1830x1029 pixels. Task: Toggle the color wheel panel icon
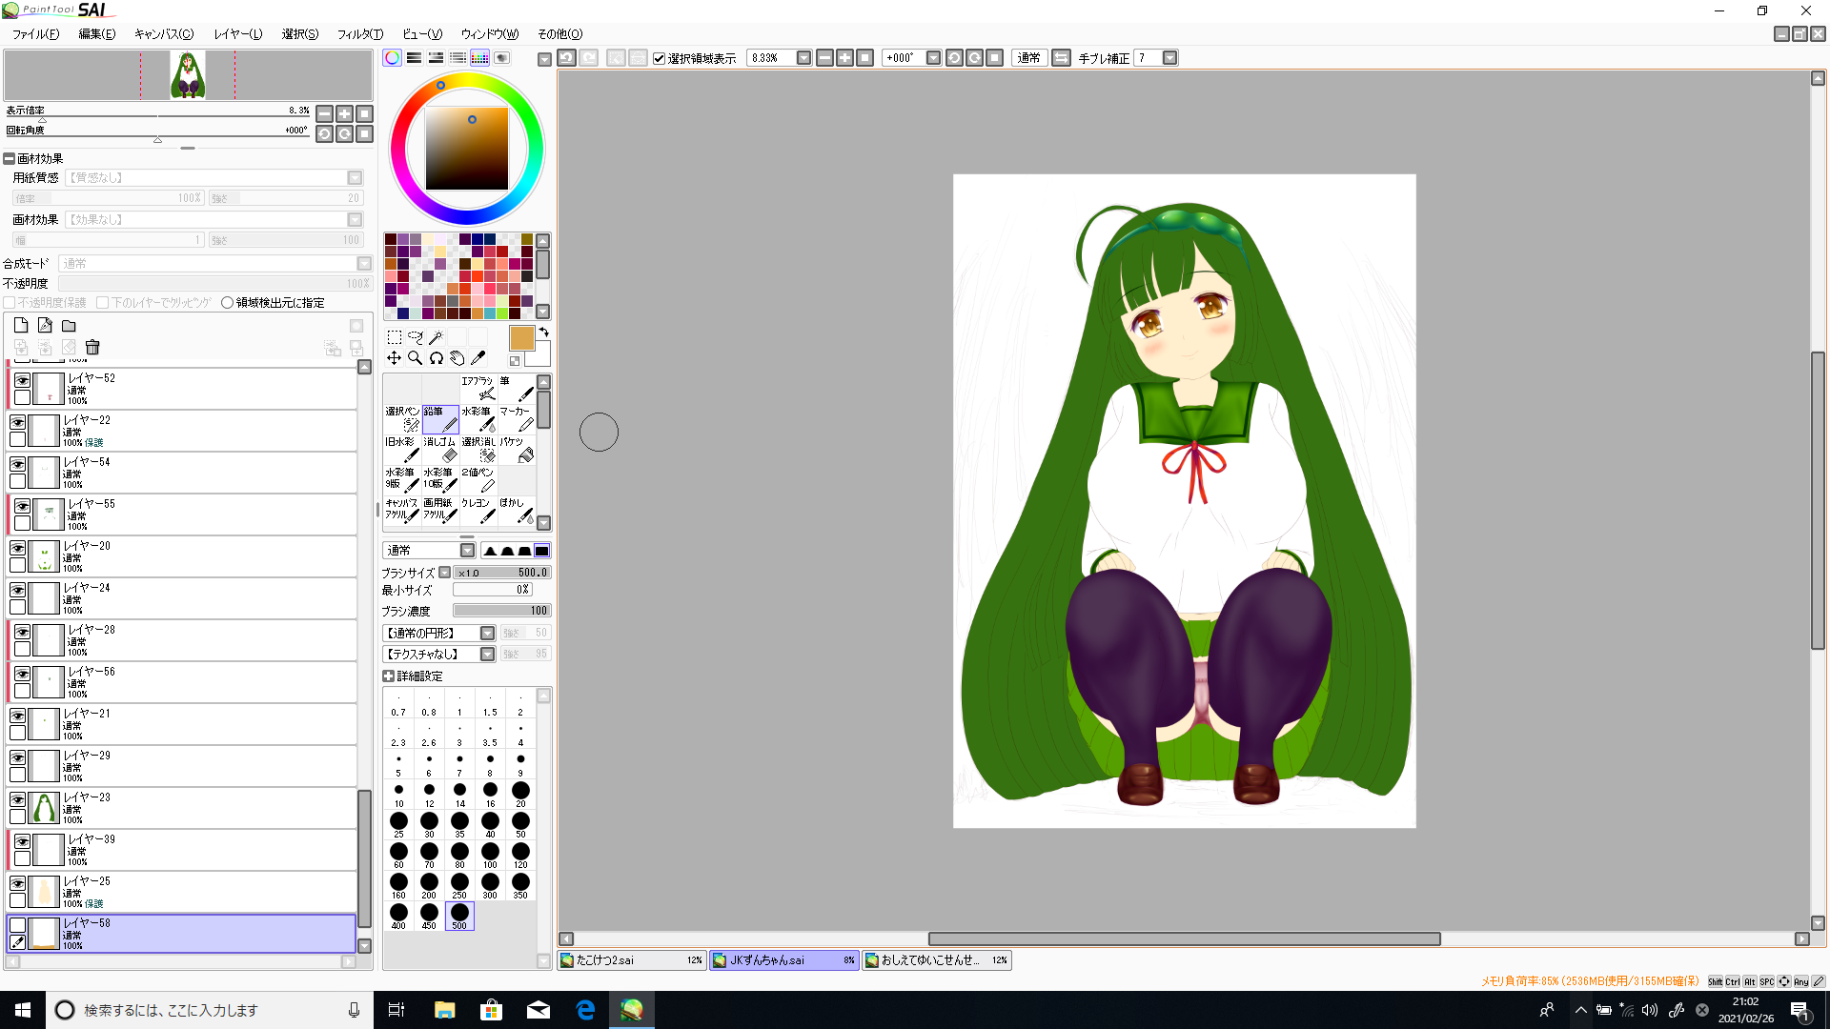pyautogui.click(x=392, y=58)
